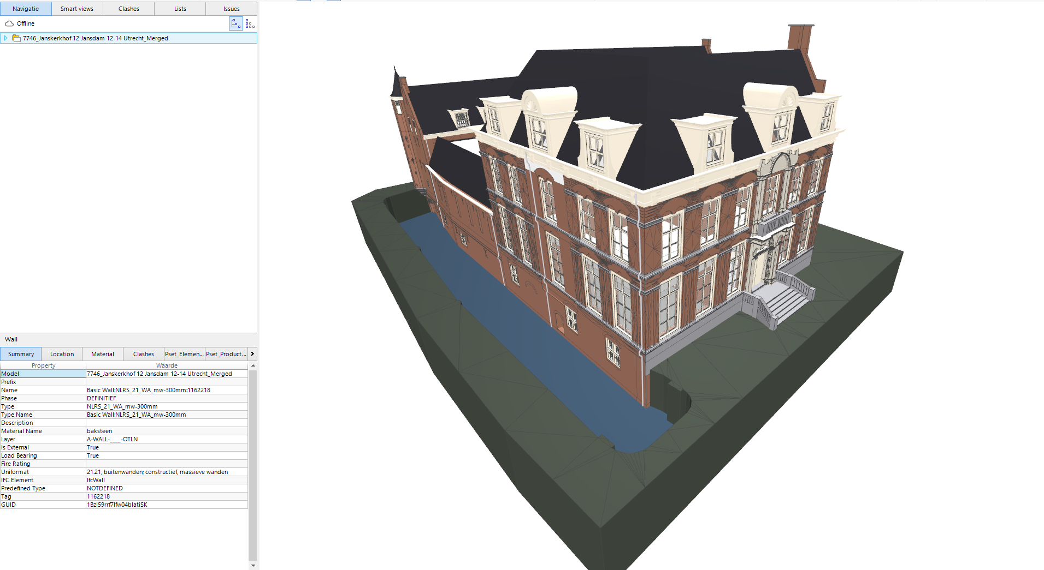Select the Navigatie tab
Screen dimensions: 1044x570
26,9
